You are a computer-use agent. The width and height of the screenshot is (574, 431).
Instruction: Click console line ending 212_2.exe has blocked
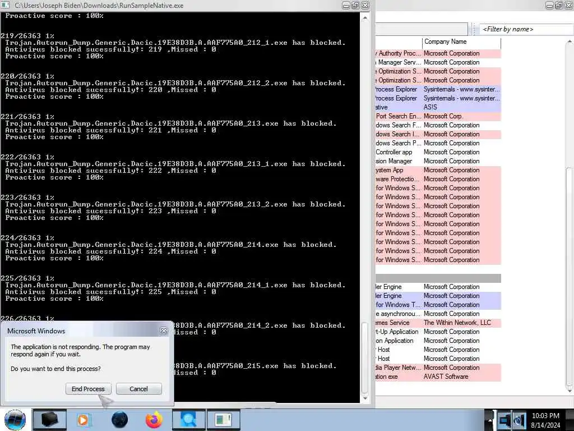(x=175, y=83)
